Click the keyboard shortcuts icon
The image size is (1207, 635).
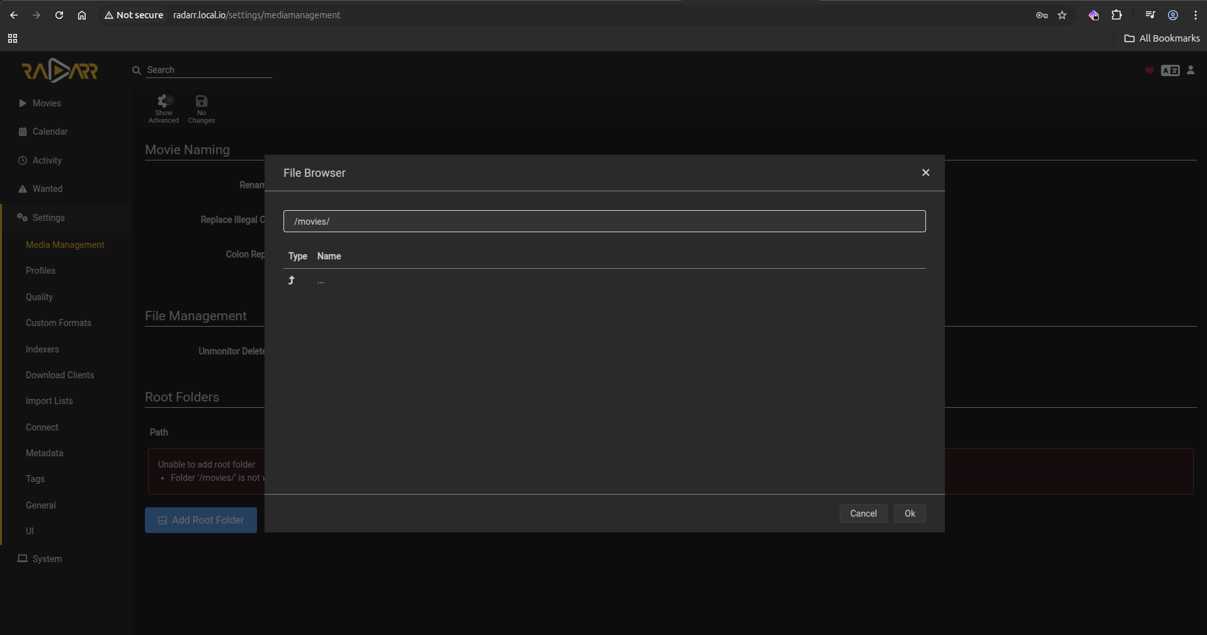point(1170,70)
